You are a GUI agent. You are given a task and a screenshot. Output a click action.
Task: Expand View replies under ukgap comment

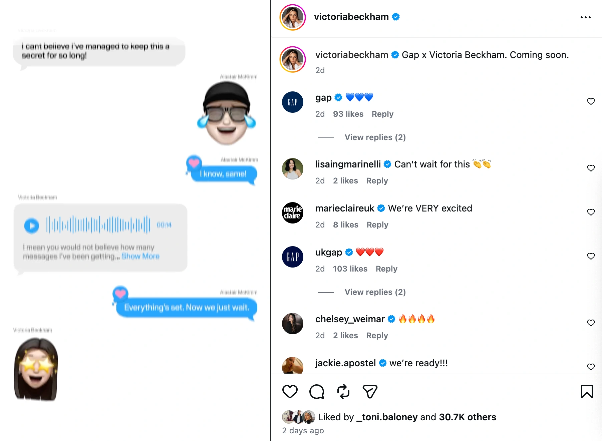[375, 292]
